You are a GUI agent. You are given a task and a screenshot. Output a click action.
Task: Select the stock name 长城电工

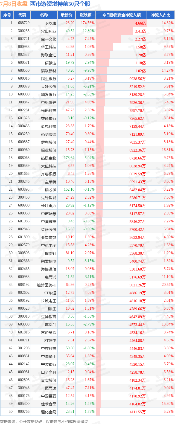[x=49, y=301]
